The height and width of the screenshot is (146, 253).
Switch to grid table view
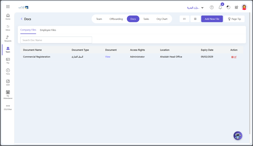click(195, 19)
